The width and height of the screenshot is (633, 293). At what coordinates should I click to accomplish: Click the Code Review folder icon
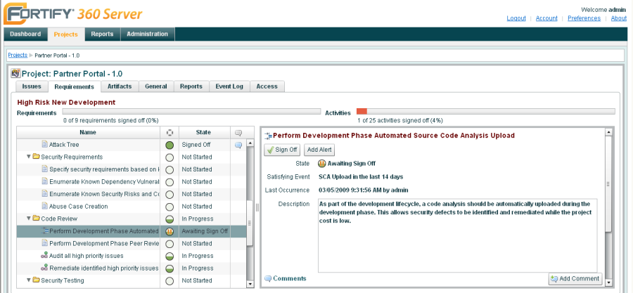click(x=36, y=219)
